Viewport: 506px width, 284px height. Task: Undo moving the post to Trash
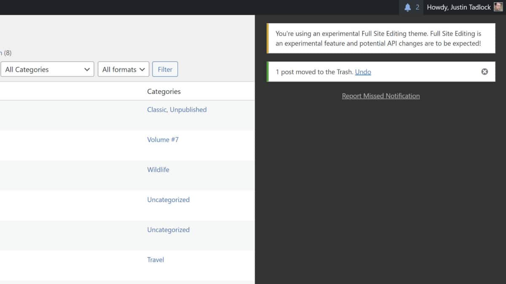click(363, 72)
